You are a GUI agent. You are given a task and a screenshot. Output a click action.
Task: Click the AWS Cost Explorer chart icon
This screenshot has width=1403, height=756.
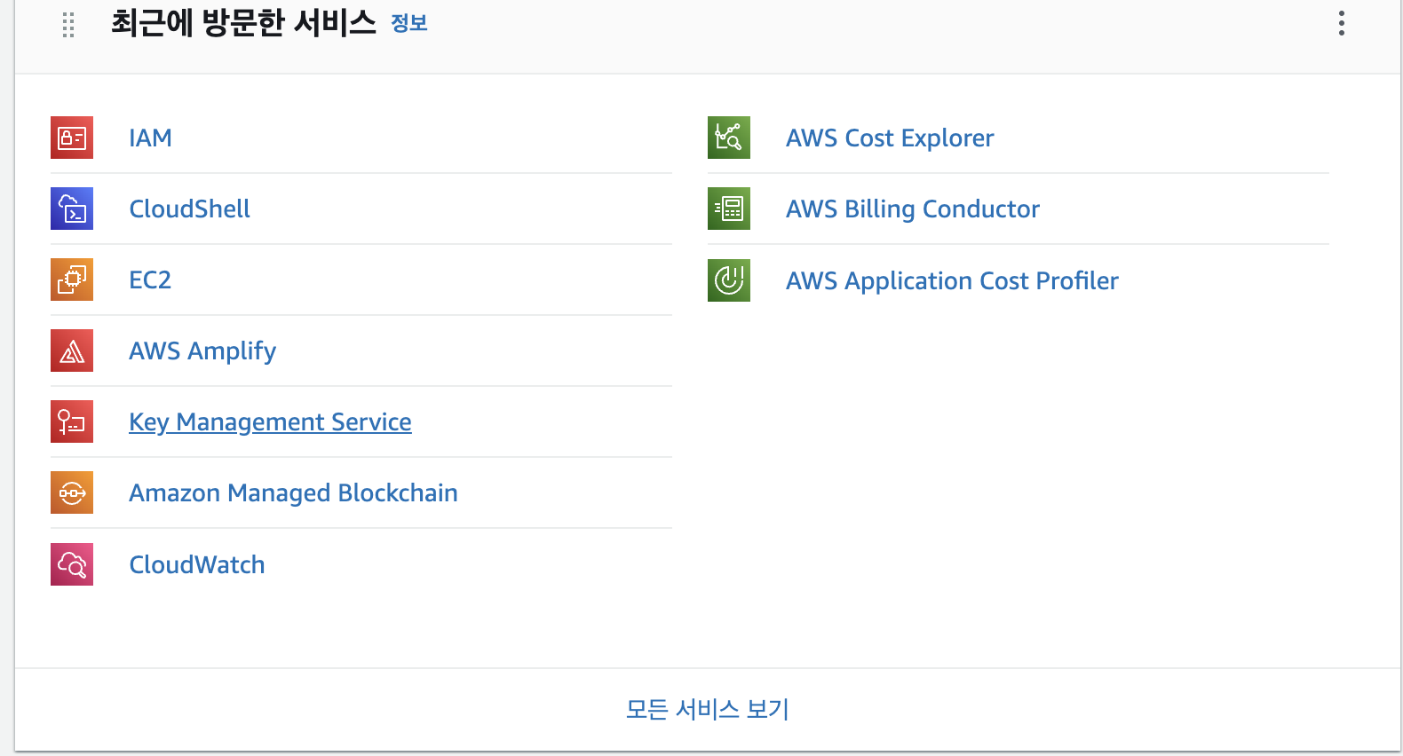[x=729, y=138]
